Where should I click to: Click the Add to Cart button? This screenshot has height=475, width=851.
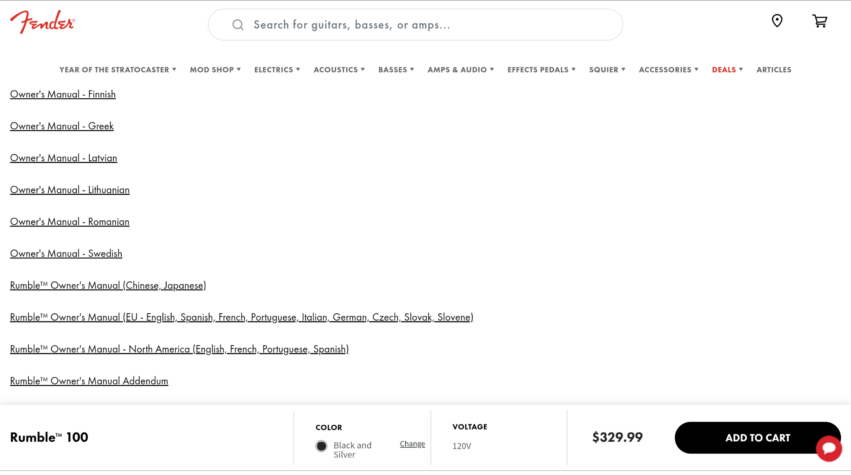pyautogui.click(x=758, y=438)
